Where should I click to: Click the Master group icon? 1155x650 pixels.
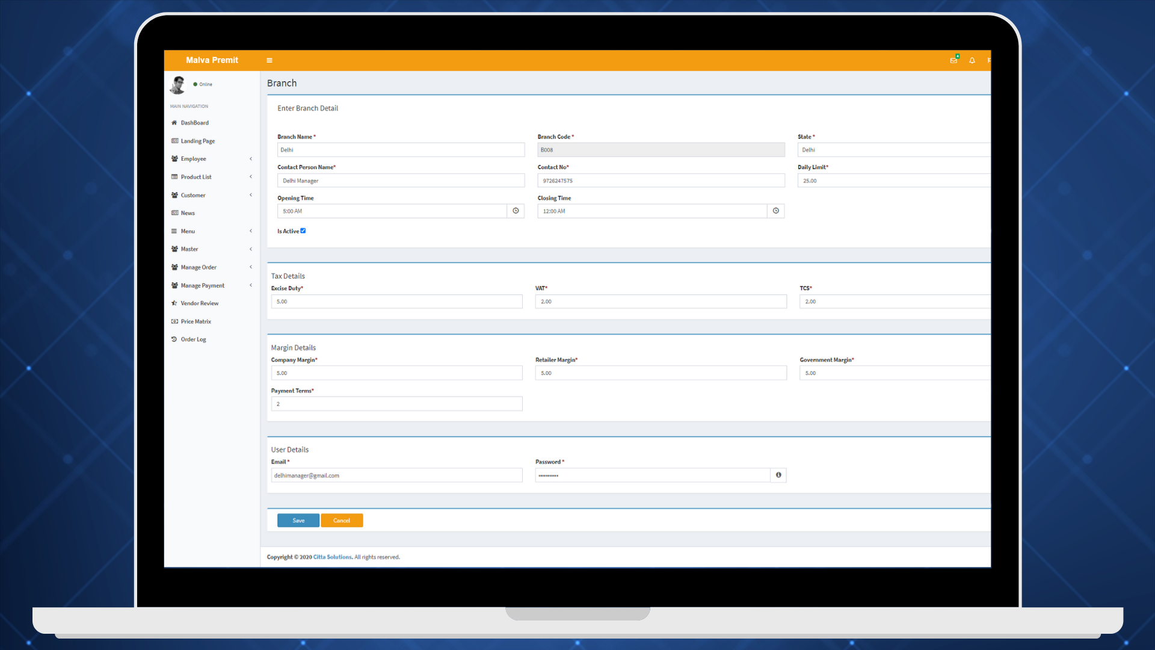coord(174,249)
